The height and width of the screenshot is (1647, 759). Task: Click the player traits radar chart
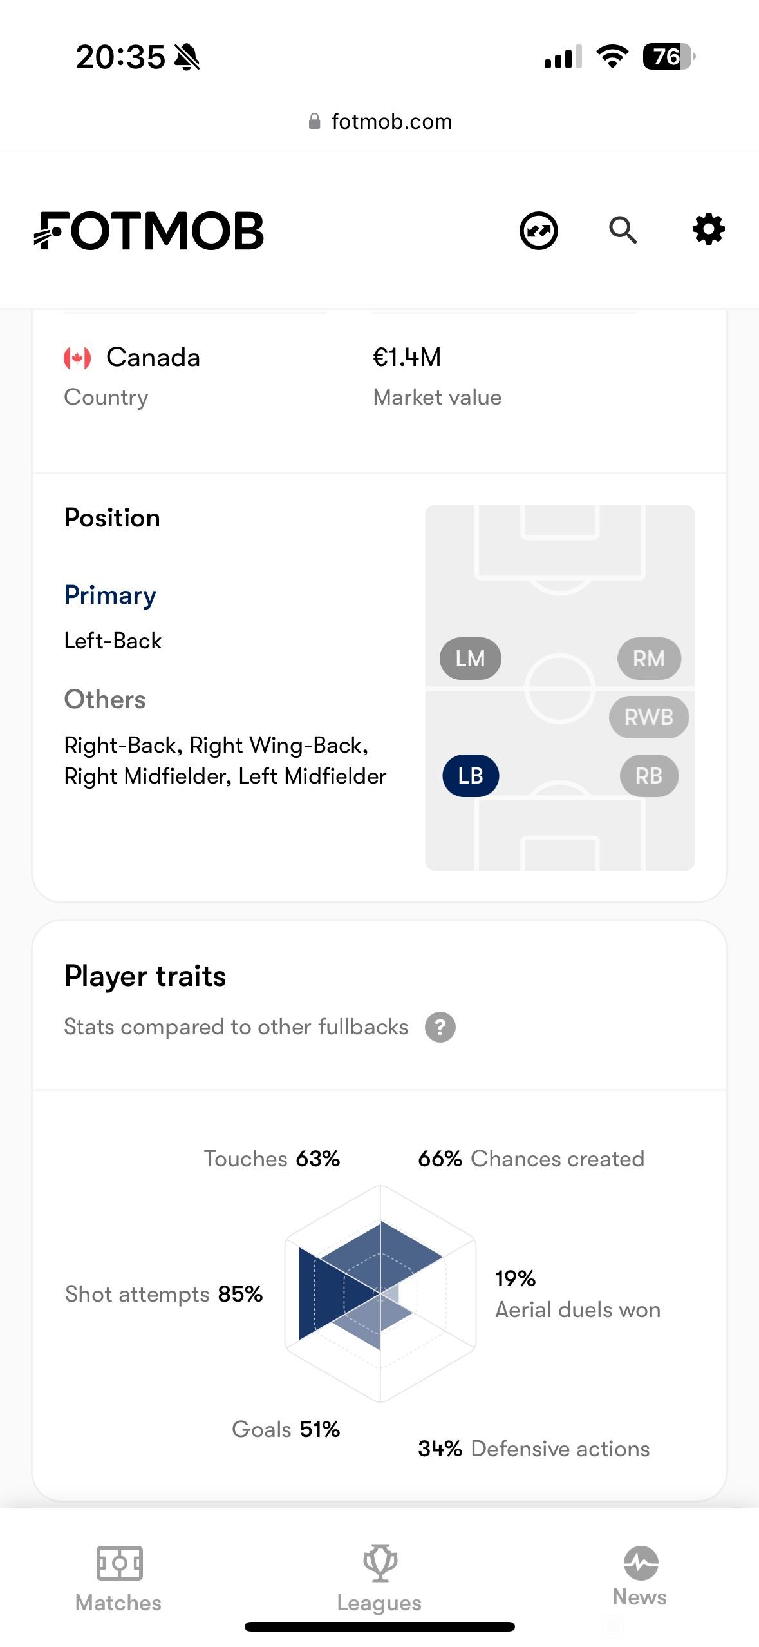(380, 1293)
